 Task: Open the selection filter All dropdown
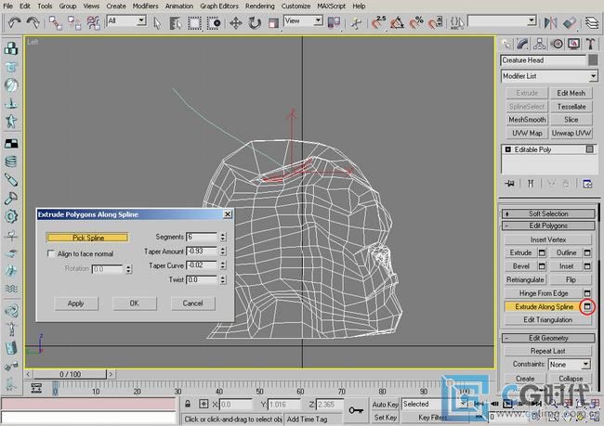[x=142, y=20]
